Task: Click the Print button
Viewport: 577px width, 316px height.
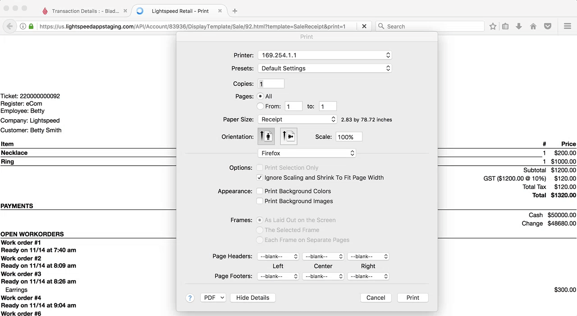Action: [413, 297]
